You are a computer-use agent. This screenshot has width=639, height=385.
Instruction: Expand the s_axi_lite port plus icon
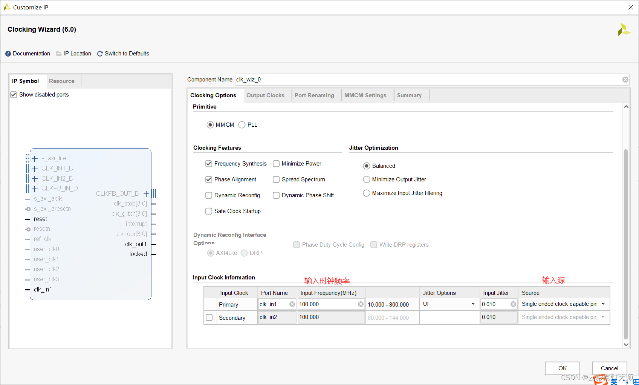(x=35, y=159)
